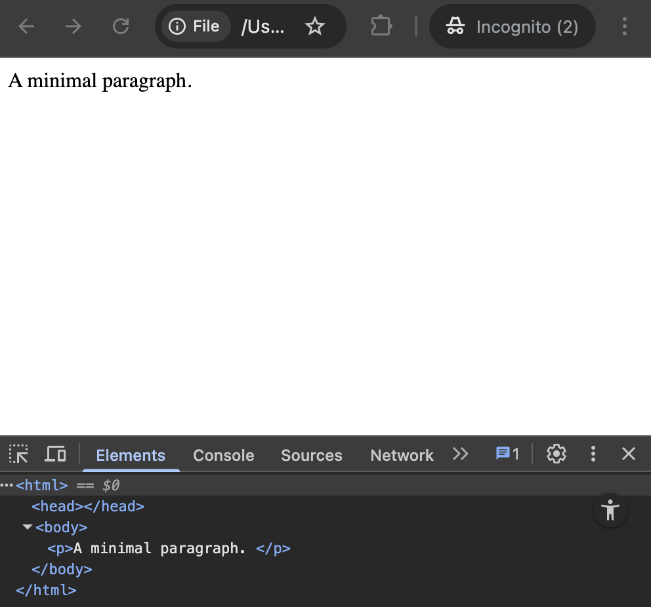
Task: Reload the current page
Action: tap(121, 26)
